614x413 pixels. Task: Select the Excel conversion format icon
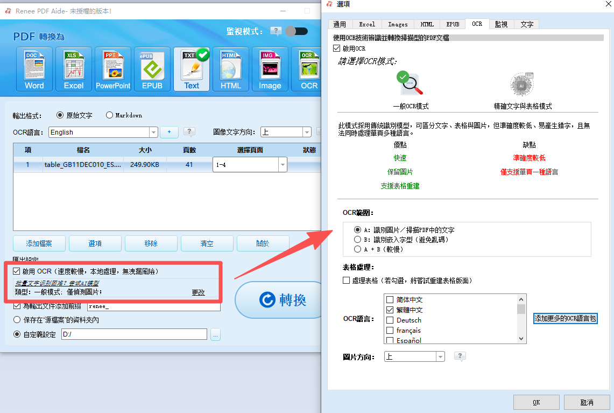tap(73, 69)
